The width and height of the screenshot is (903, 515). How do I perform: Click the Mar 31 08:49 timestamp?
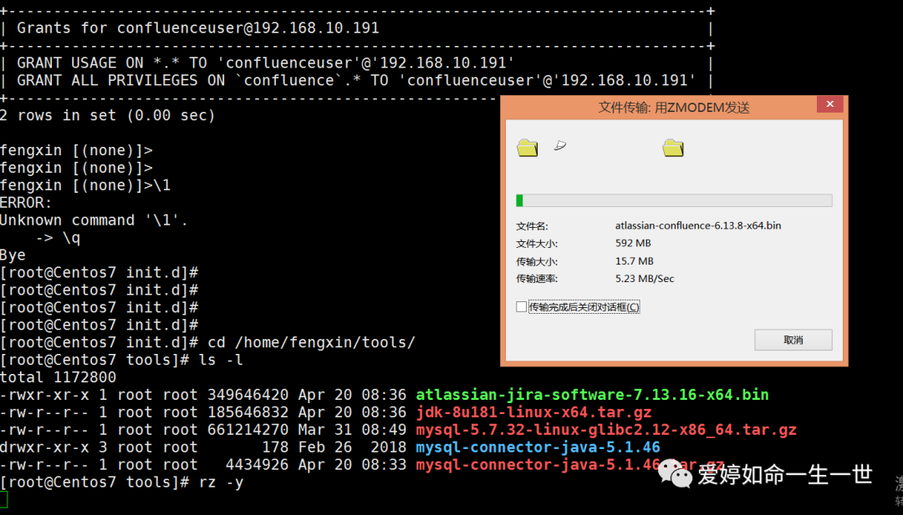pyautogui.click(x=353, y=430)
